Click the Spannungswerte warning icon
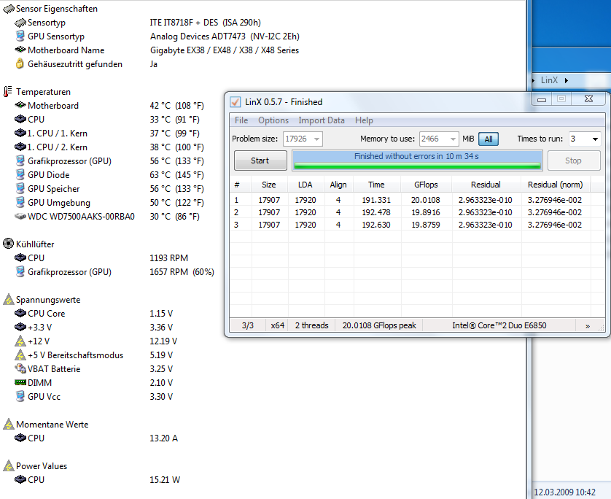 click(x=9, y=299)
